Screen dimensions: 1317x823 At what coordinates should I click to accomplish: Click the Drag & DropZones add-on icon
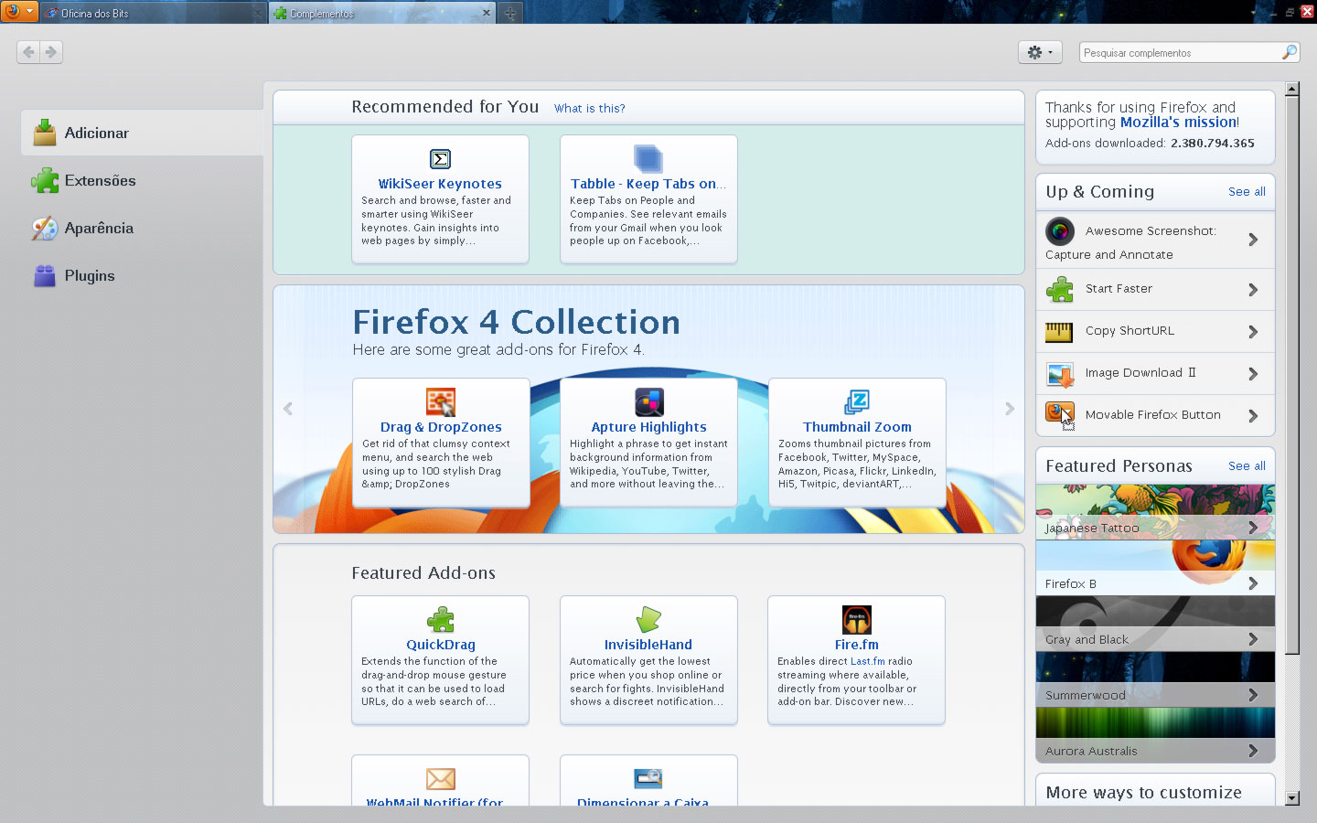click(440, 402)
